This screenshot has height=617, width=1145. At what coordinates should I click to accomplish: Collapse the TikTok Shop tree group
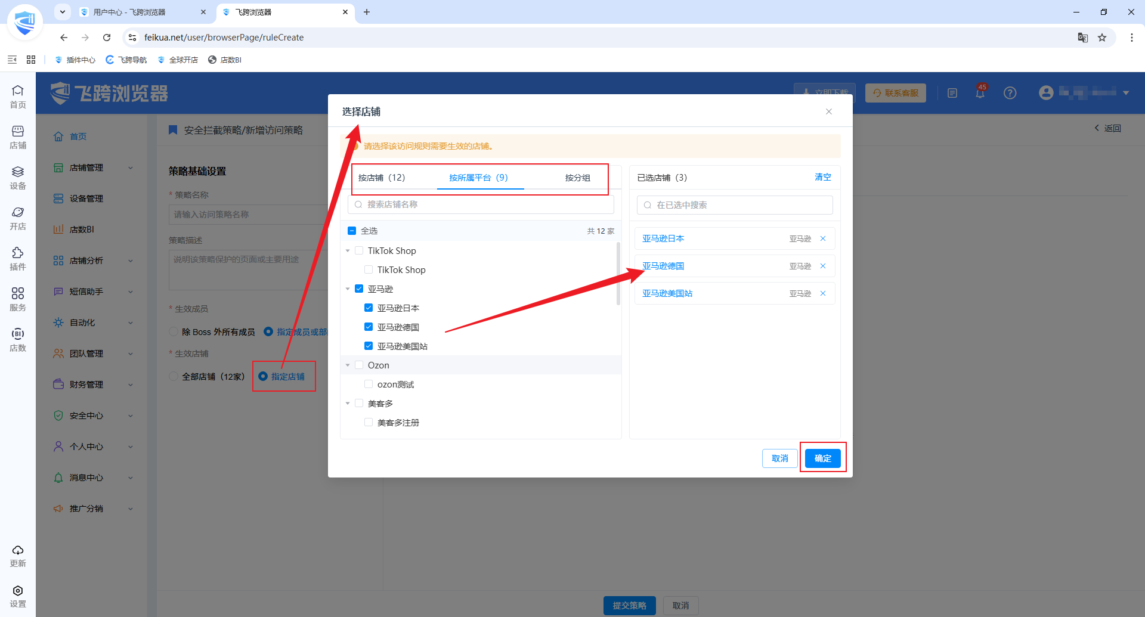(348, 251)
